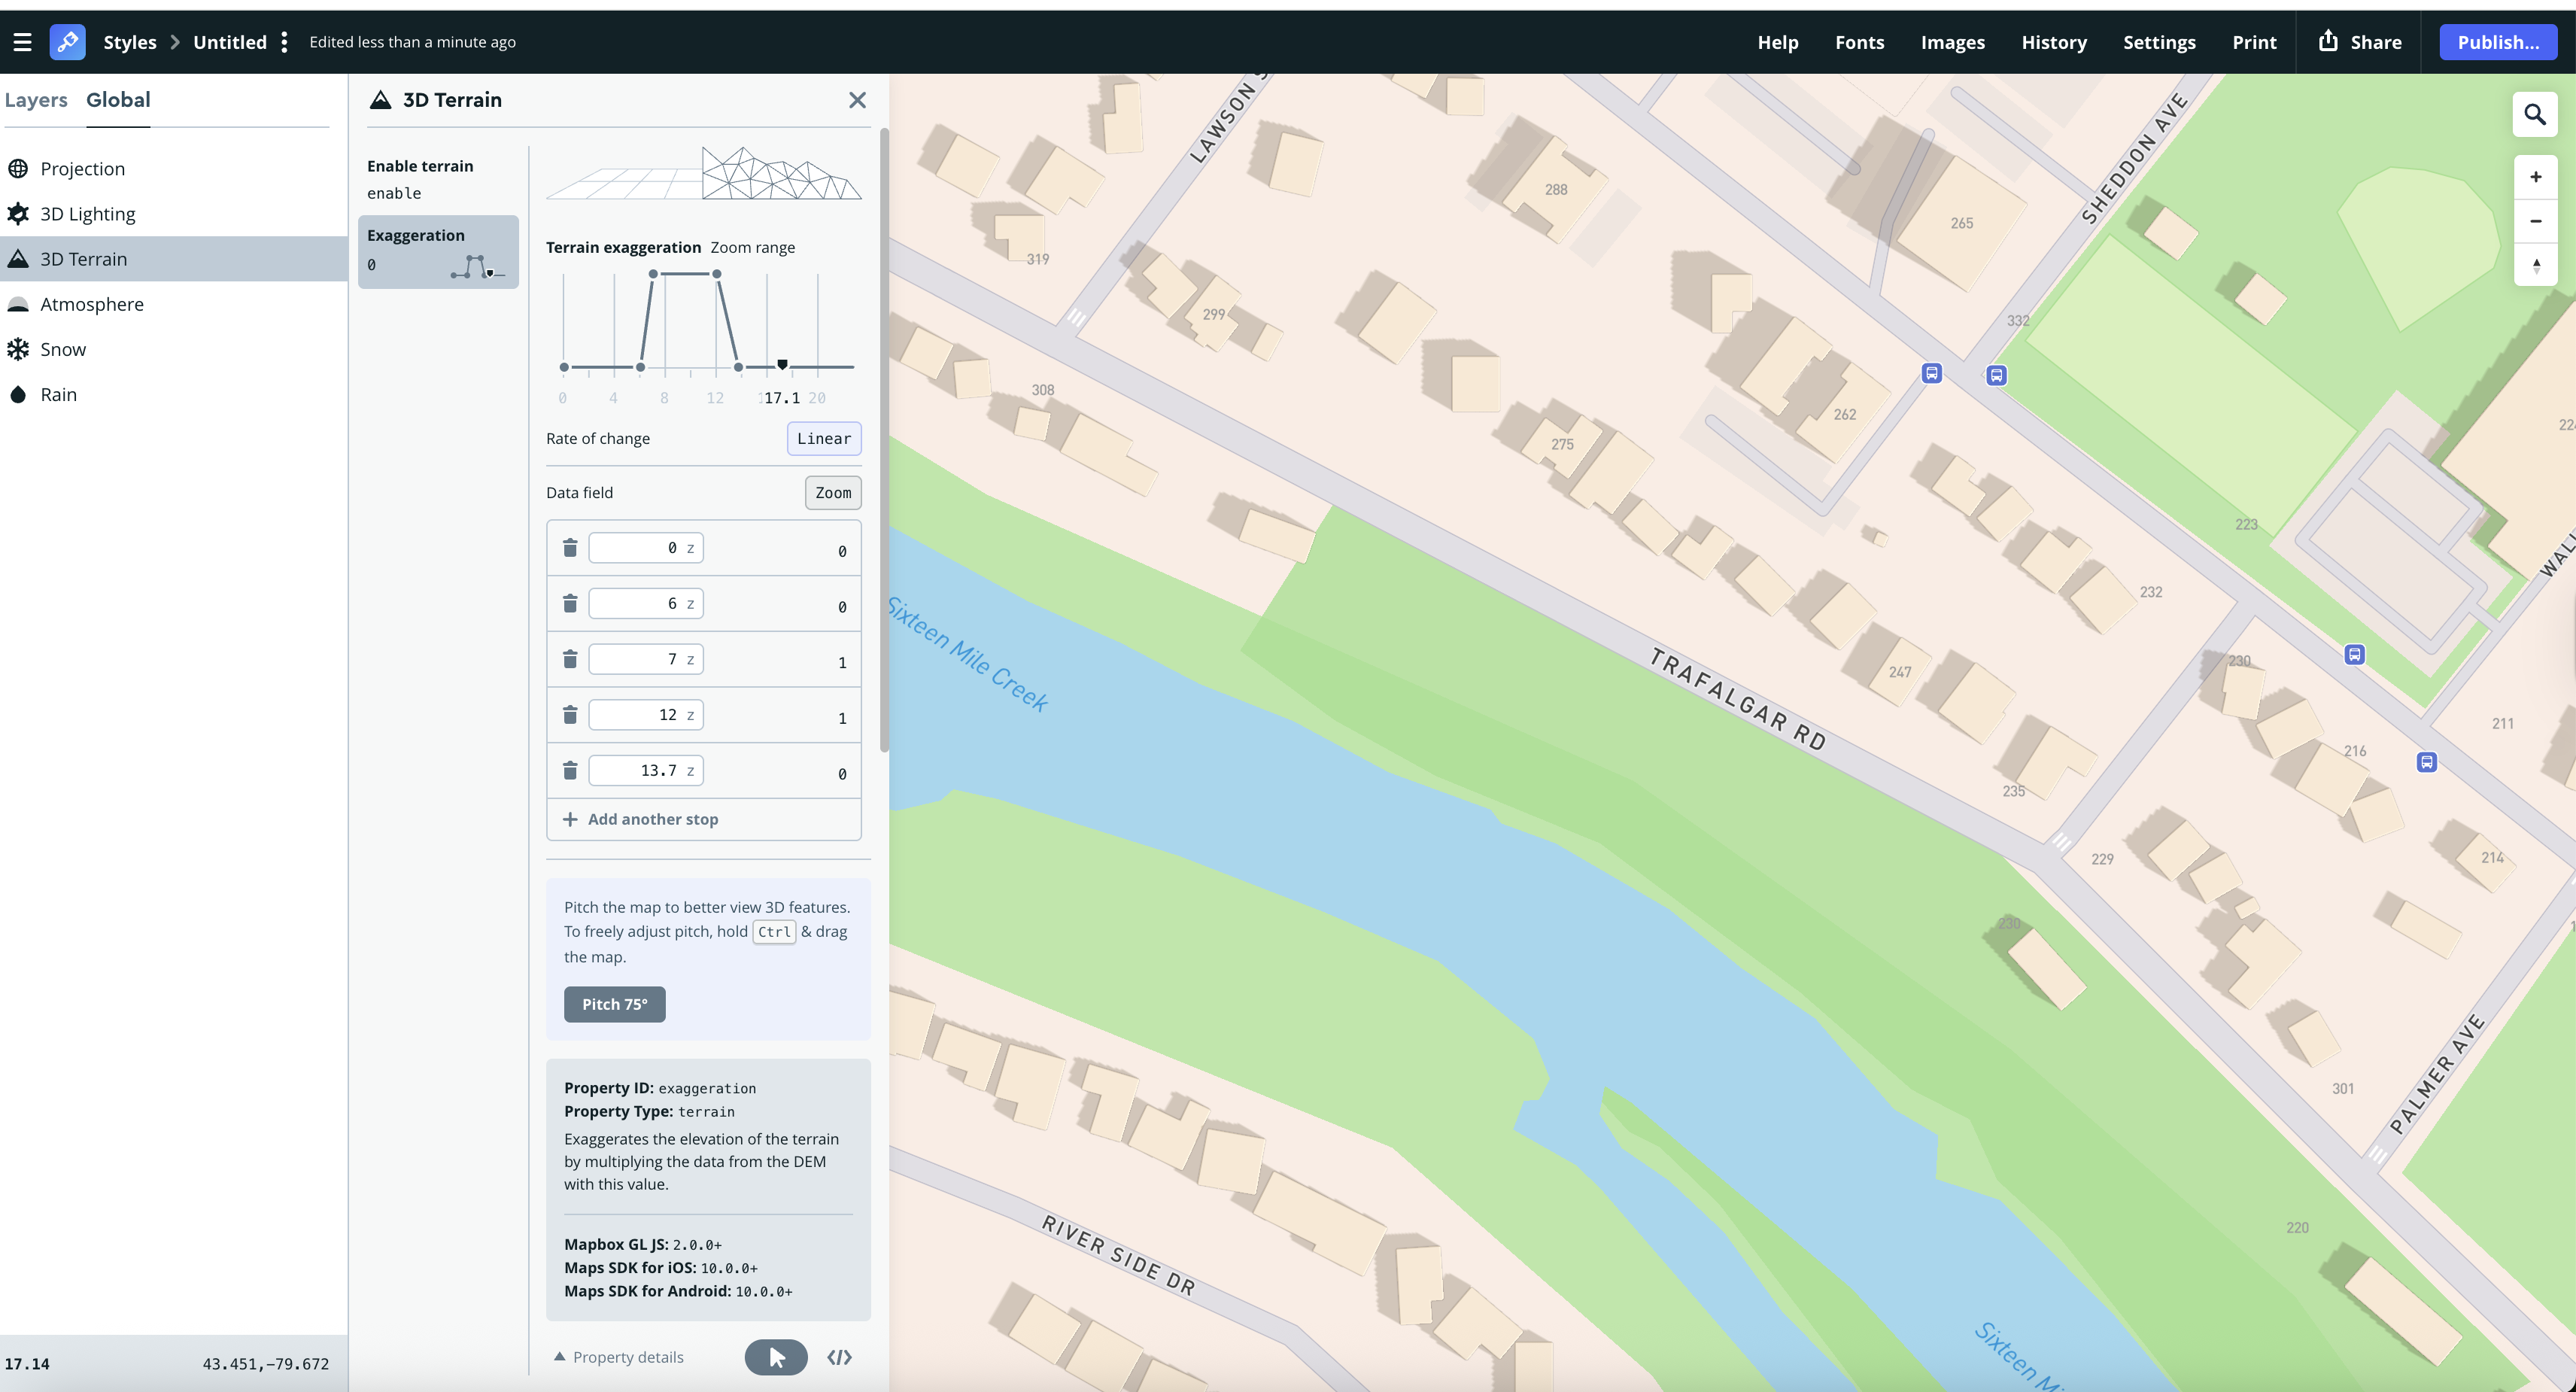
Task: Toggle the Zoom data field button
Action: [x=832, y=492]
